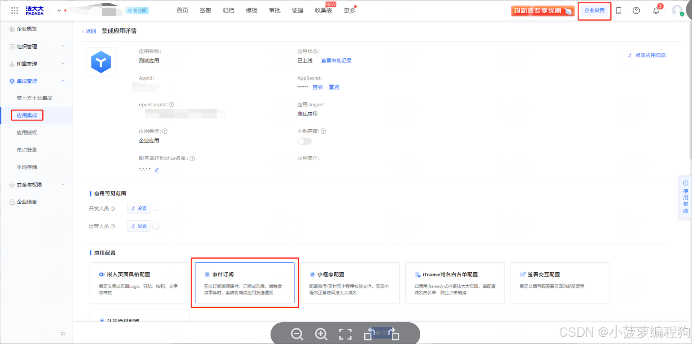The width and height of the screenshot is (692, 344).
Task: Open 本地存储 submenu item
Action: [27, 167]
